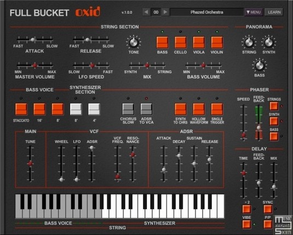Click the string section TONE knob

pos(134,42)
